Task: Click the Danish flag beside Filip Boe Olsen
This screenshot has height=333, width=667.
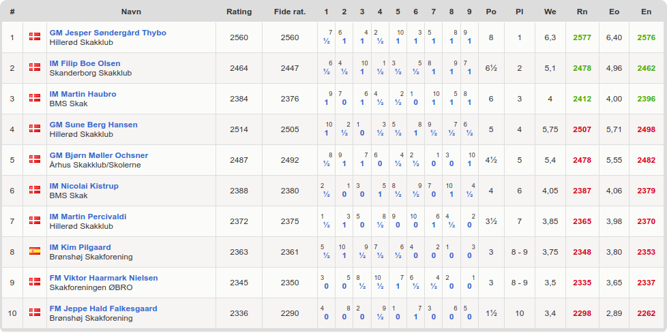Action: point(35,67)
